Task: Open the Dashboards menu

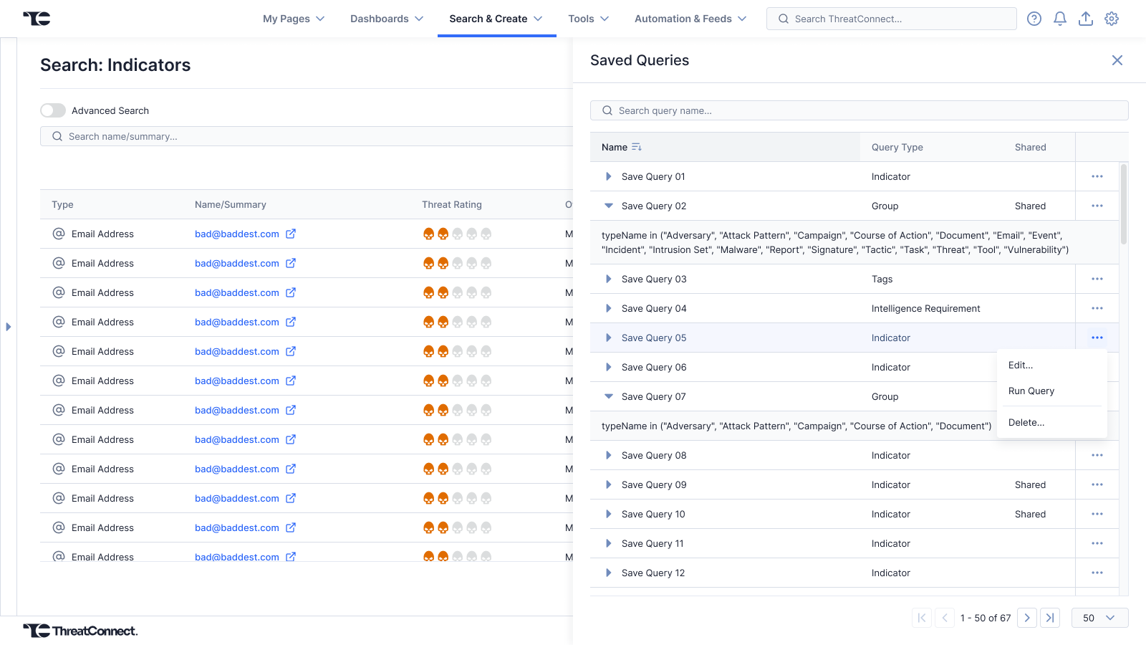Action: 387,19
